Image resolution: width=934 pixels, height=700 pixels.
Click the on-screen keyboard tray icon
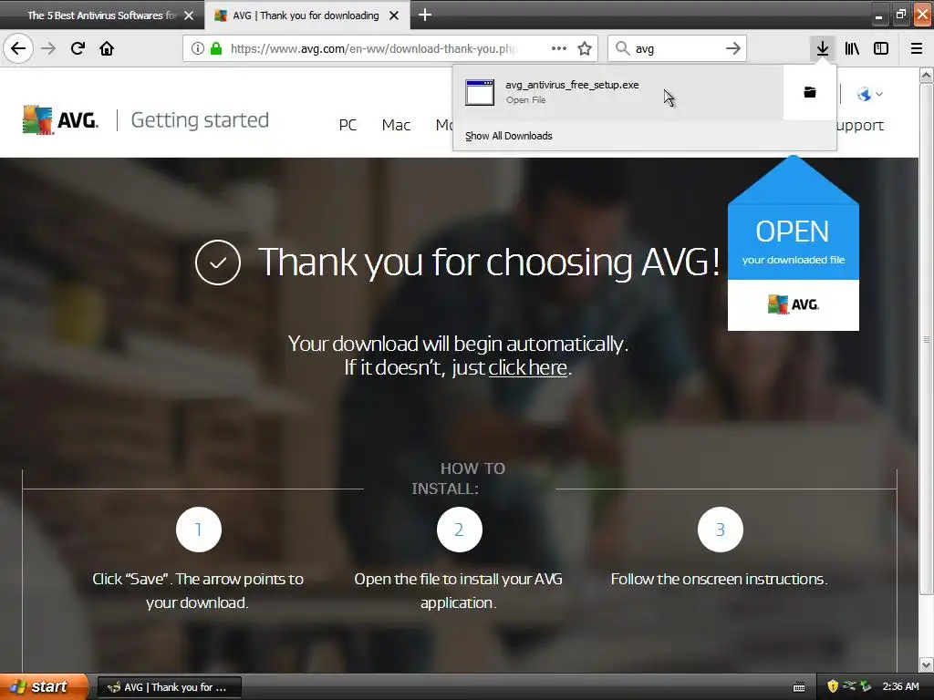point(799,687)
